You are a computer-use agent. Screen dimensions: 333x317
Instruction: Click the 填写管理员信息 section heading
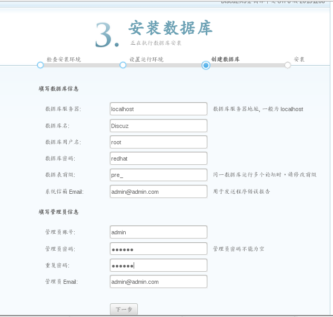point(58,212)
